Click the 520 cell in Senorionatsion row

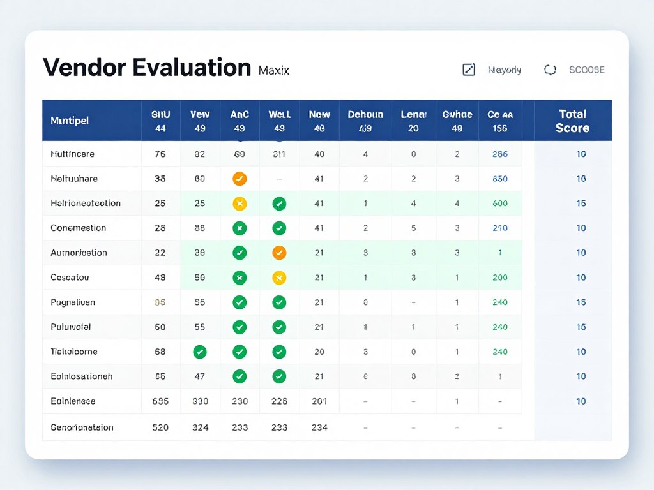pyautogui.click(x=160, y=427)
